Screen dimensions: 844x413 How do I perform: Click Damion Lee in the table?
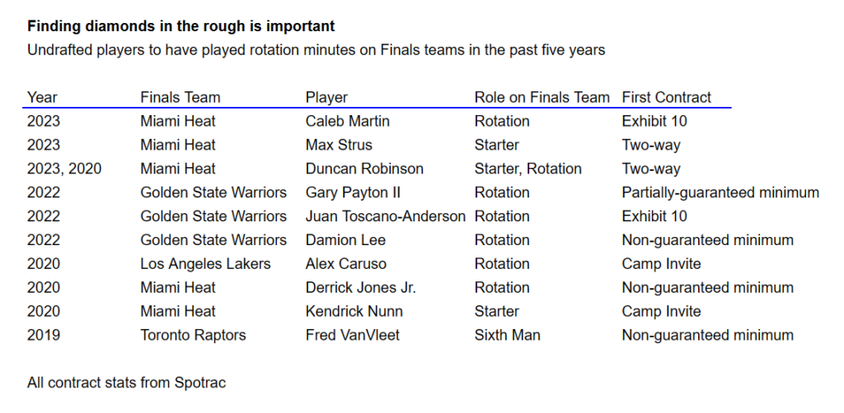point(345,240)
